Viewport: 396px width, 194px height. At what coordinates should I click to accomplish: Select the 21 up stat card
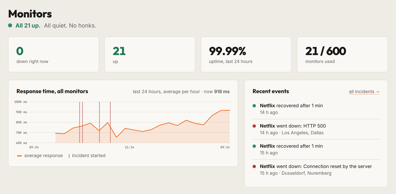click(150, 54)
